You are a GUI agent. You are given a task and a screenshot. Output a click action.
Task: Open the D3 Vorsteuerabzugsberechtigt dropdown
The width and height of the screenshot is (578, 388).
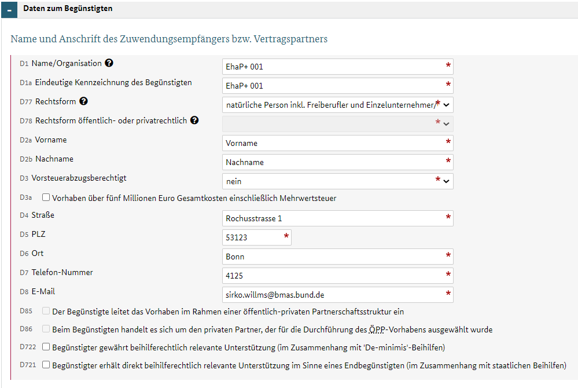(338, 181)
